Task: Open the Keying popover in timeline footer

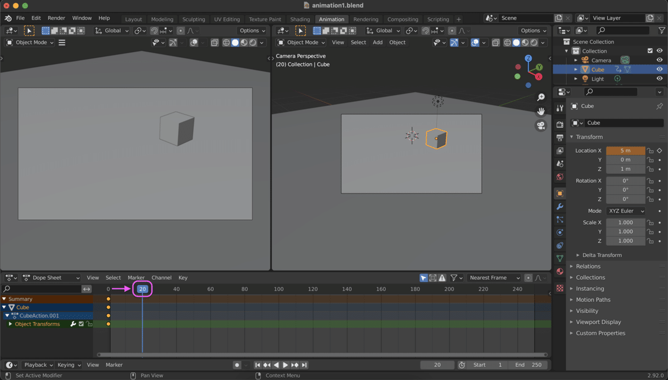Action: [x=68, y=365]
